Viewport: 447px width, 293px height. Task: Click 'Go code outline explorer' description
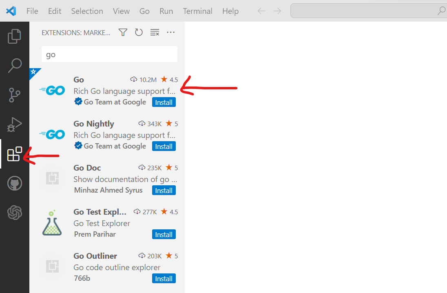117,267
